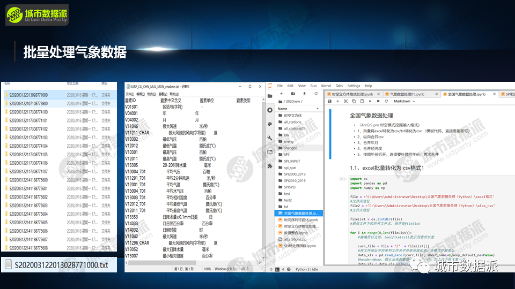Open the 文件(F) menu in Notepad
Image resolution: width=515 pixels, height=289 pixels.
pyautogui.click(x=130, y=94)
